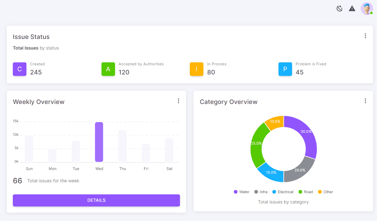
Task: Click the Total issues for the week text
Action: point(53,181)
